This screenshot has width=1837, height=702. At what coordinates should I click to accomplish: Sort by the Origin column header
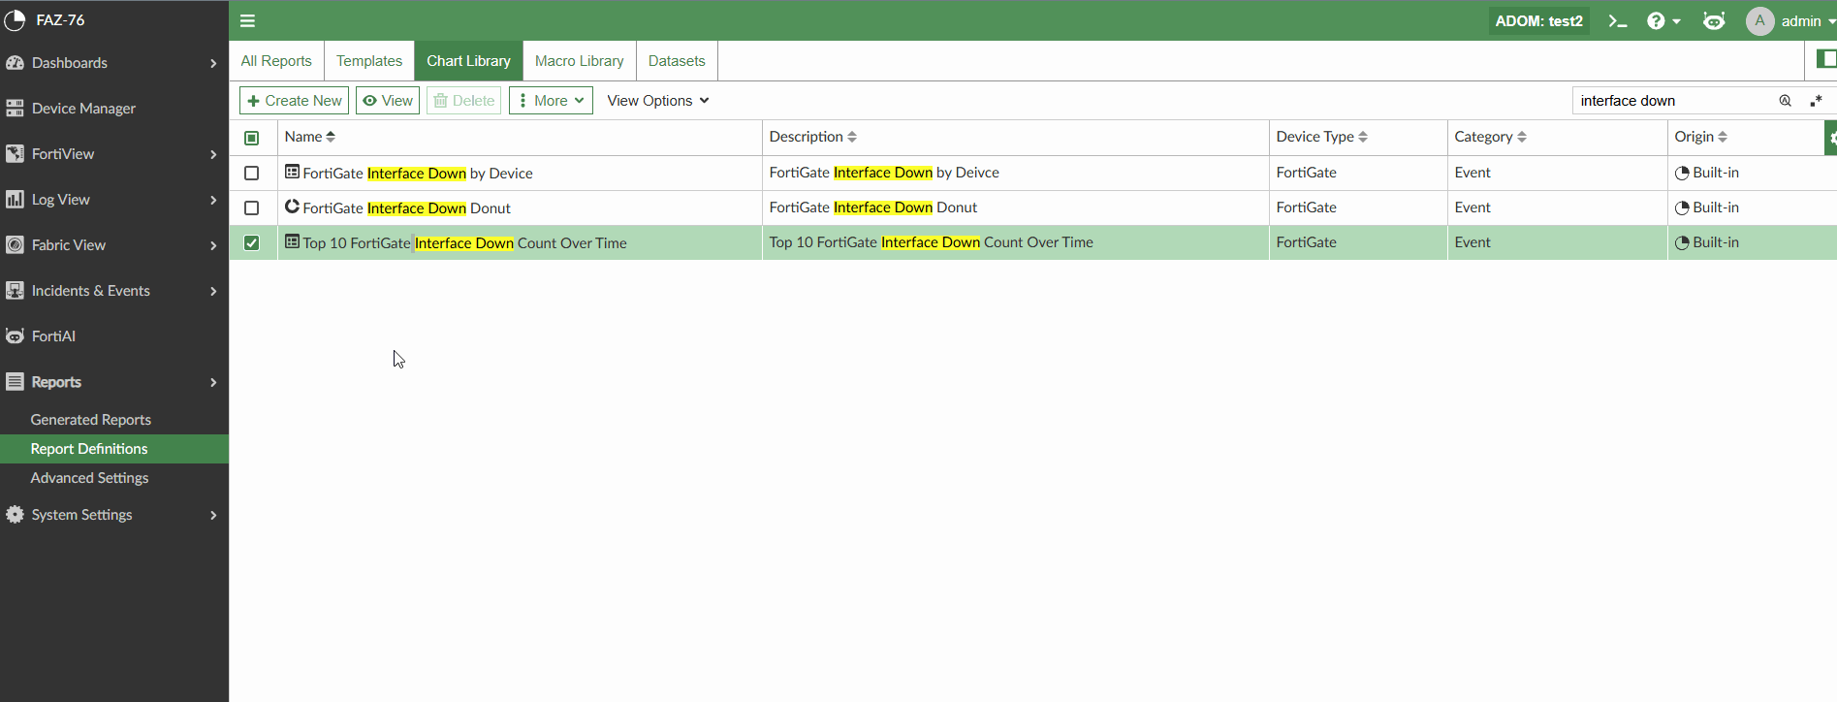pos(1700,137)
